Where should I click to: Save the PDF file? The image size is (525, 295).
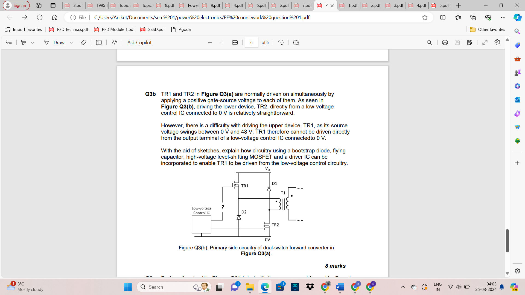(x=457, y=42)
